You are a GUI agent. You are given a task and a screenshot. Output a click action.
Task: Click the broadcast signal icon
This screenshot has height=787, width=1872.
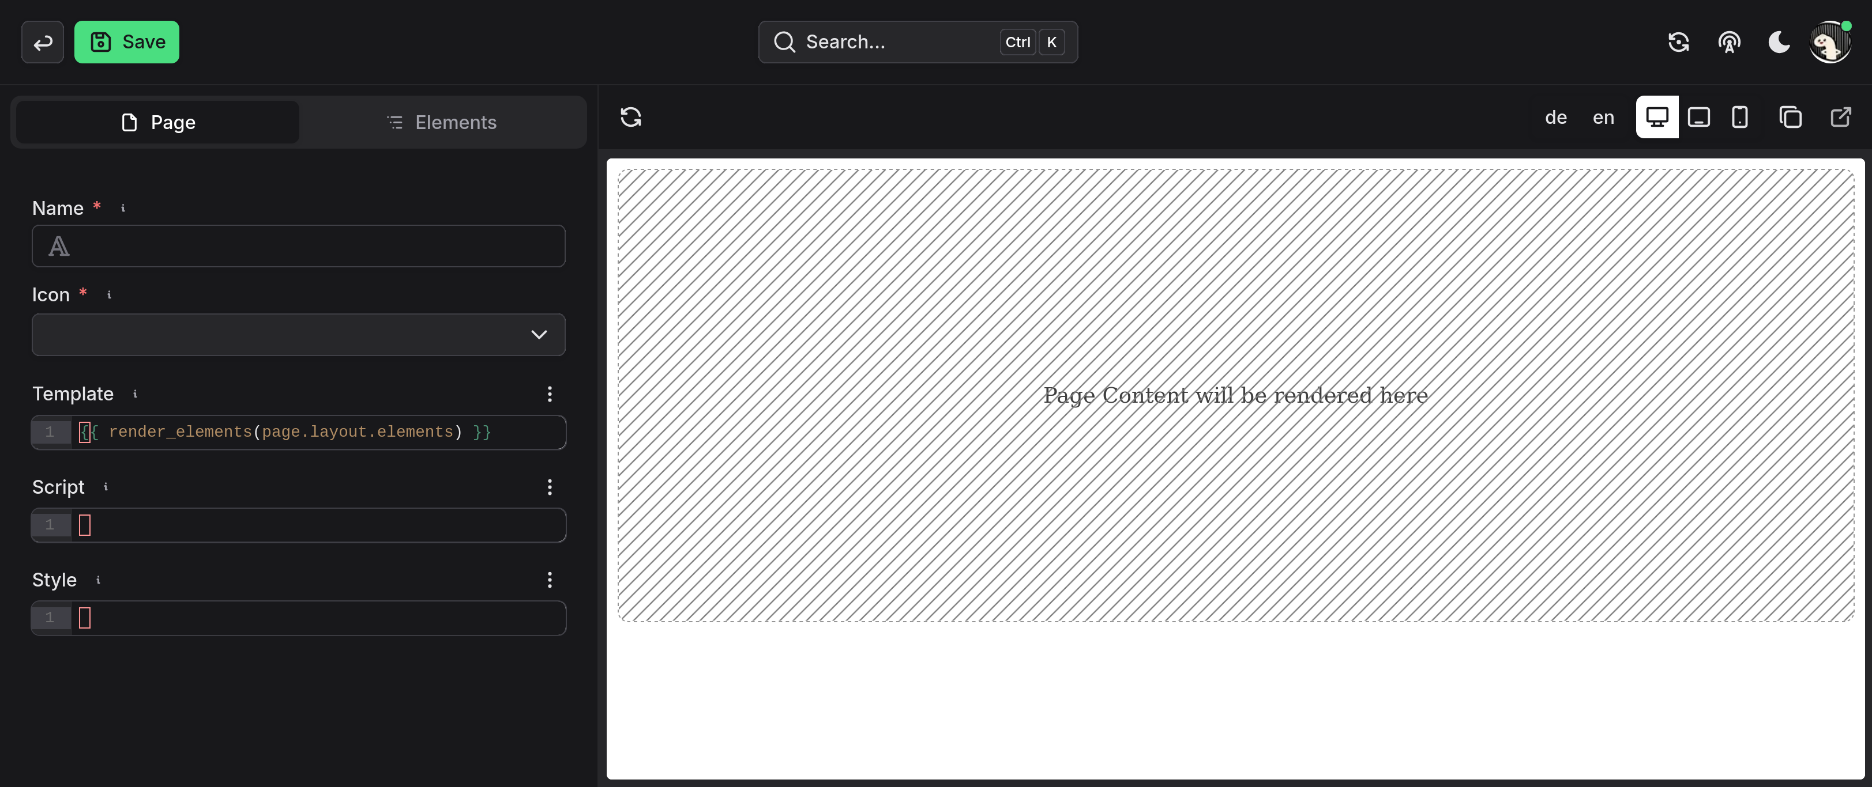coord(1729,42)
